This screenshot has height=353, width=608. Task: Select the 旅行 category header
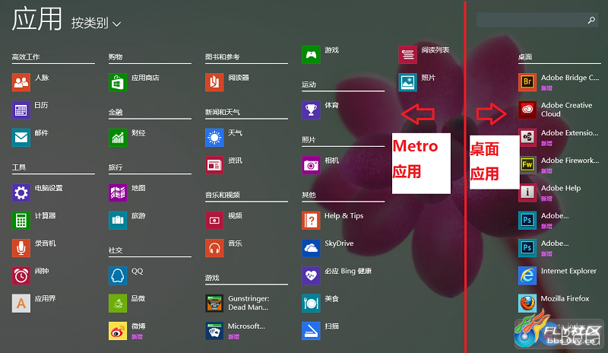pos(116,167)
